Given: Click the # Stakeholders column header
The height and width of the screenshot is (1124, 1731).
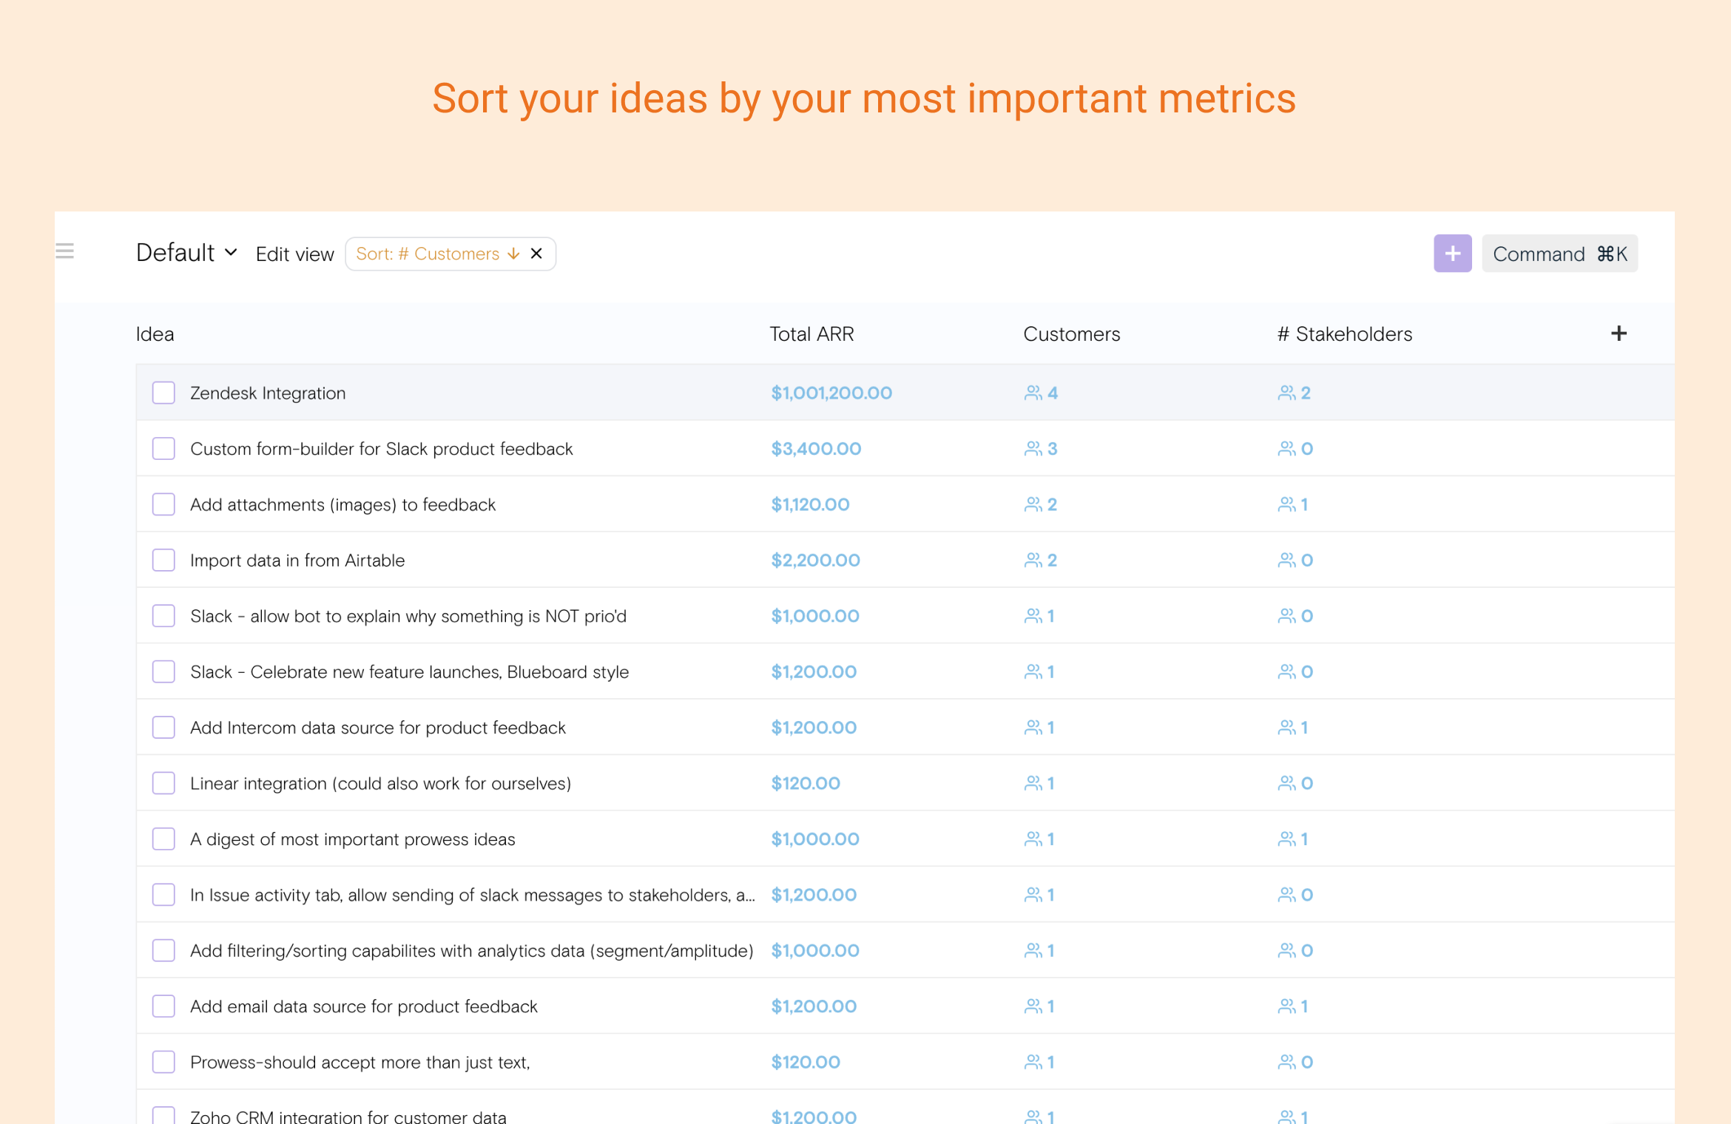Looking at the screenshot, I should (x=1344, y=334).
